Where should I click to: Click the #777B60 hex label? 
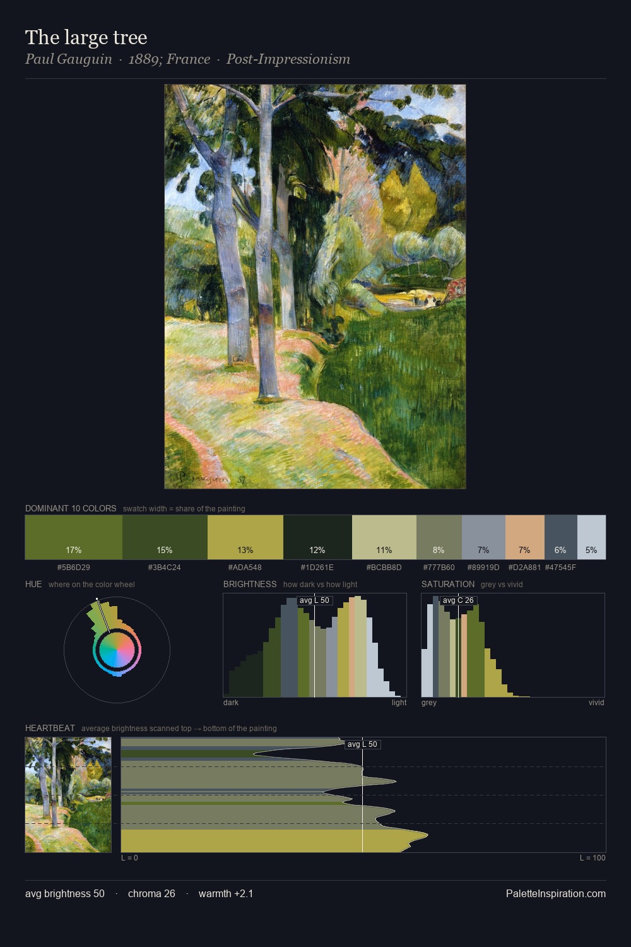pos(439,568)
